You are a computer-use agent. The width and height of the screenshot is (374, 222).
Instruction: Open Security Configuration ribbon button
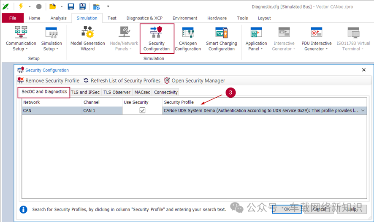tap(157, 39)
